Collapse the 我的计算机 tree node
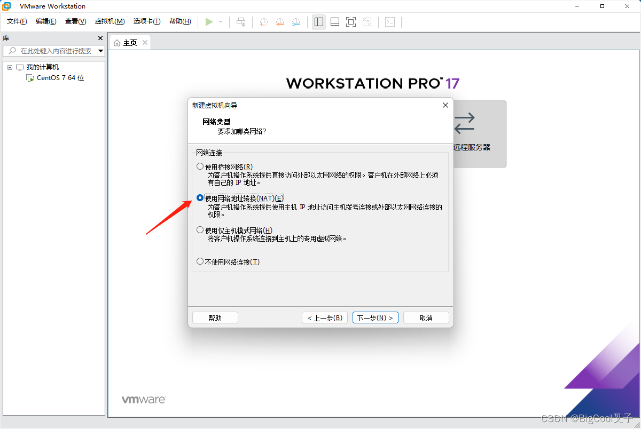641x429 pixels. click(10, 67)
